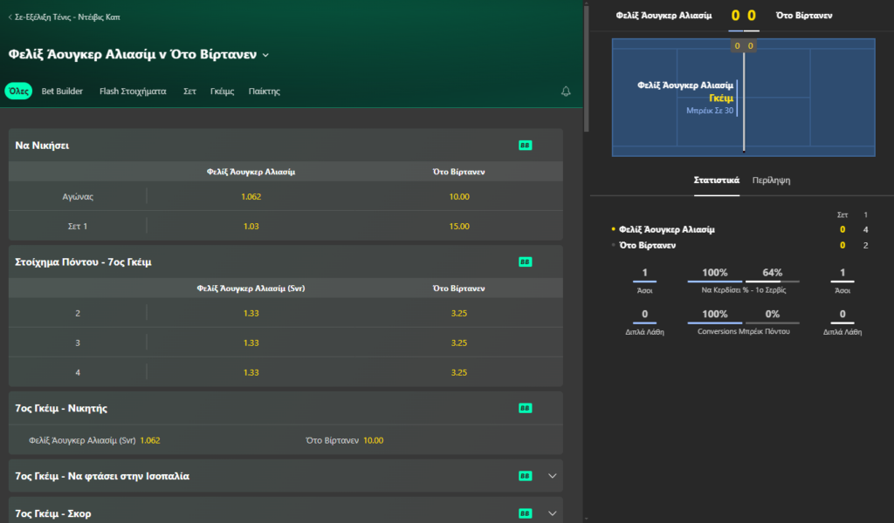Screen dimensions: 894x523
Task: Select the Σετ filter tab
Action: [x=189, y=91]
